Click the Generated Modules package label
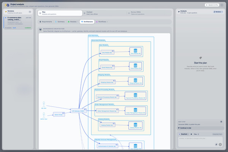Image resolution: width=228 pixels, height=152 pixels. [98, 40]
